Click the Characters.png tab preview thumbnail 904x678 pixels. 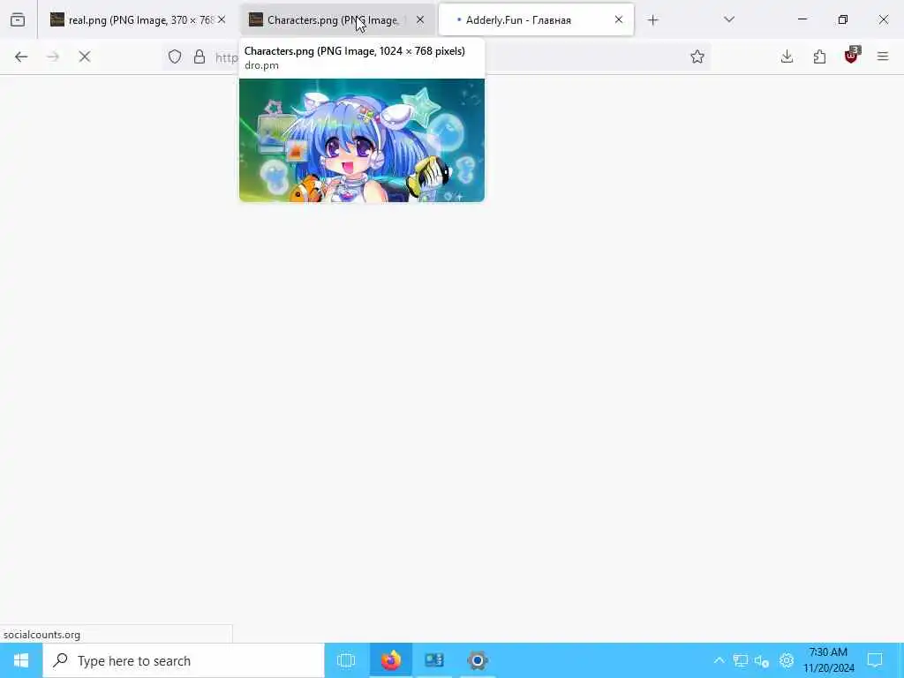point(362,140)
